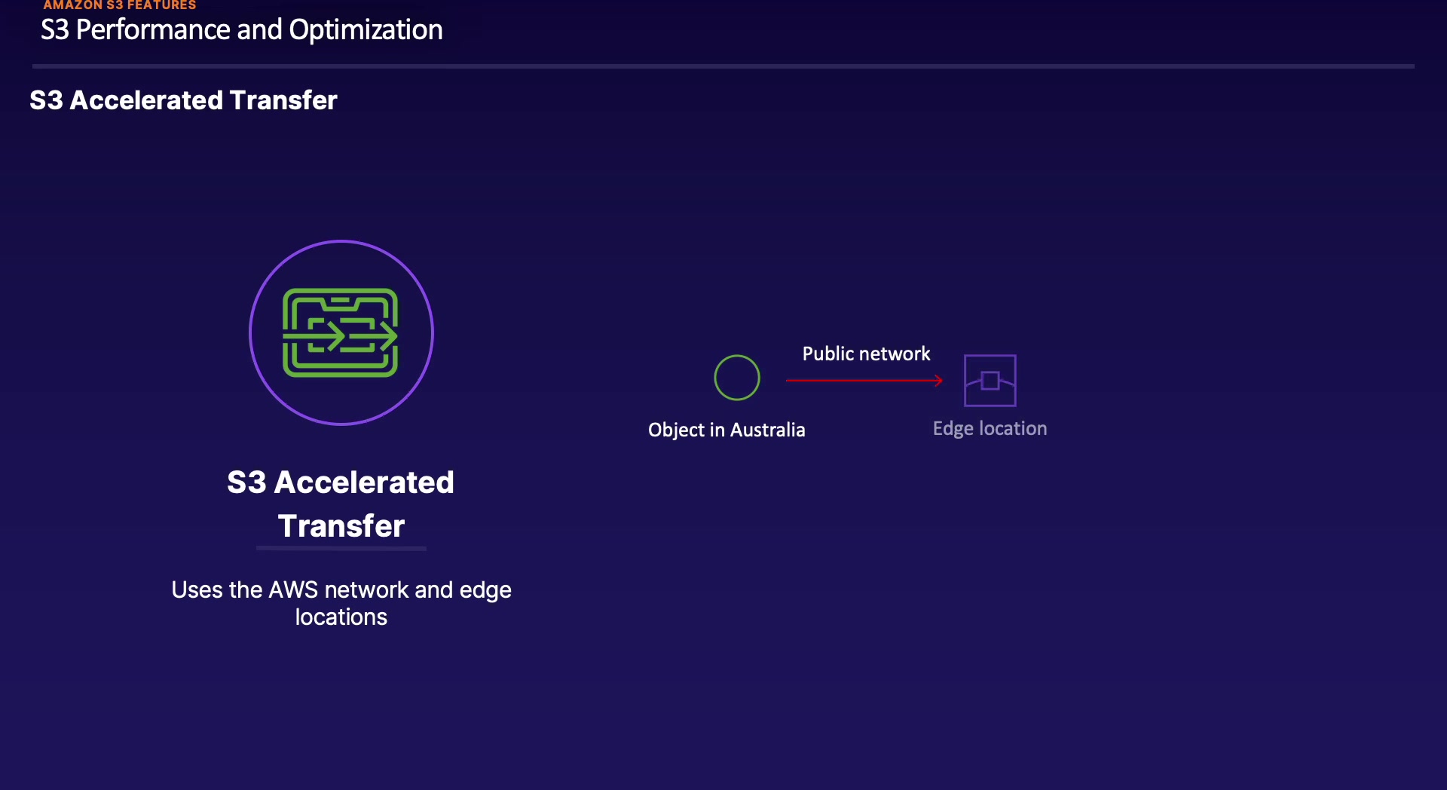Image resolution: width=1447 pixels, height=790 pixels.
Task: Select the "Object in Australia" label
Action: 726,430
